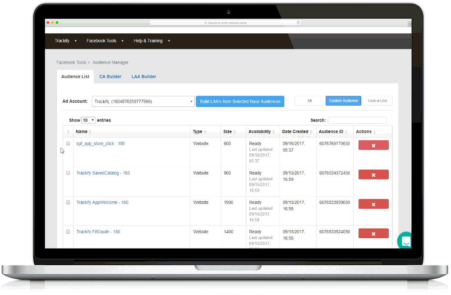The height and width of the screenshot is (295, 451).
Task: Select Audience ID 6076769770650
Action: [335, 143]
